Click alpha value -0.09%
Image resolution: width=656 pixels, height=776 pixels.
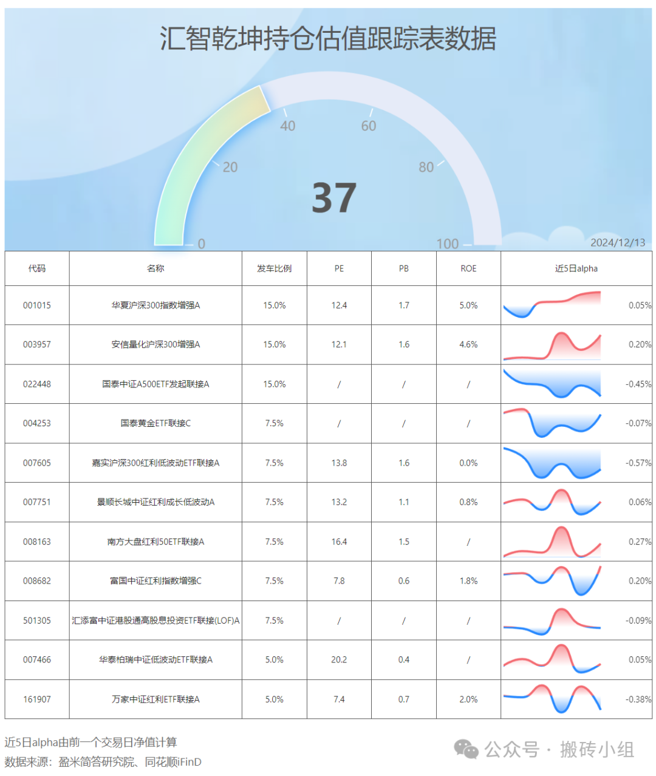pos(638,621)
